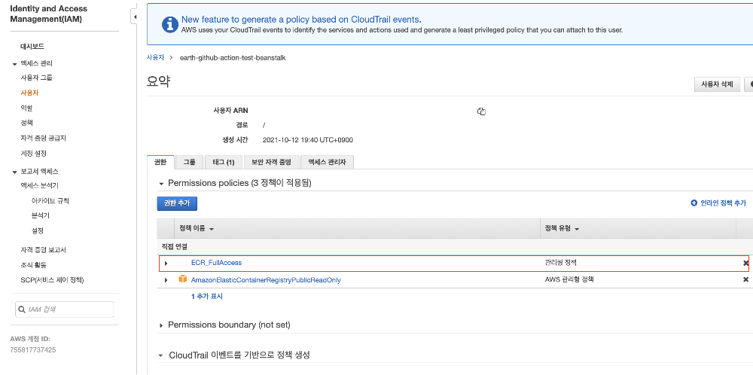Click the 사용자 삭제 button
Viewport: 753px width, 375px height.
pyautogui.click(x=717, y=84)
